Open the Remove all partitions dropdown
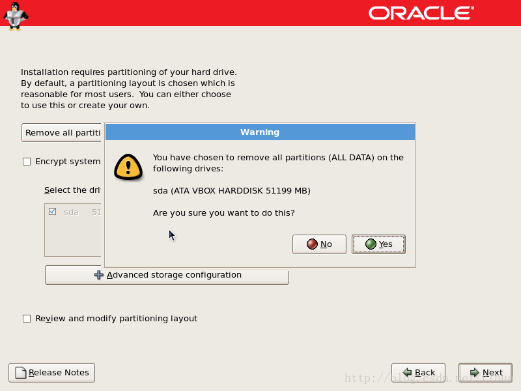The image size is (521, 391). (x=61, y=133)
